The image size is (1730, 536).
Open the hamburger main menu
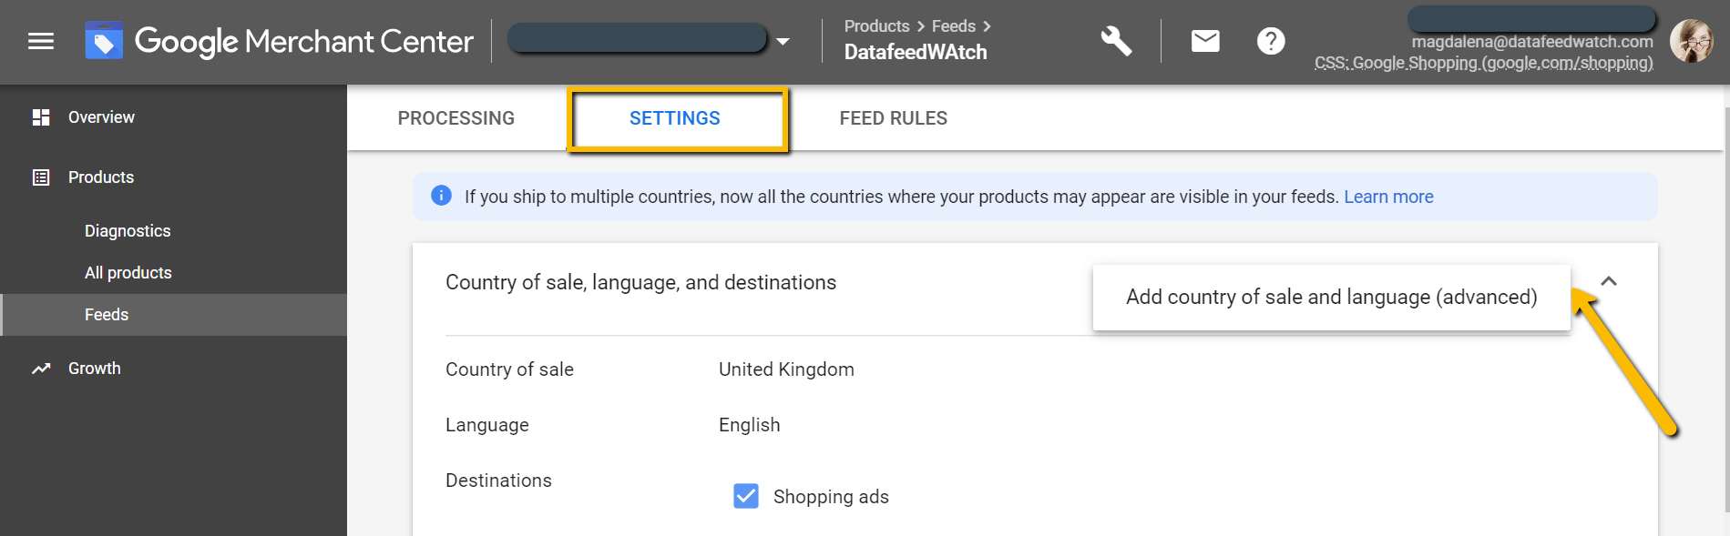click(x=41, y=41)
